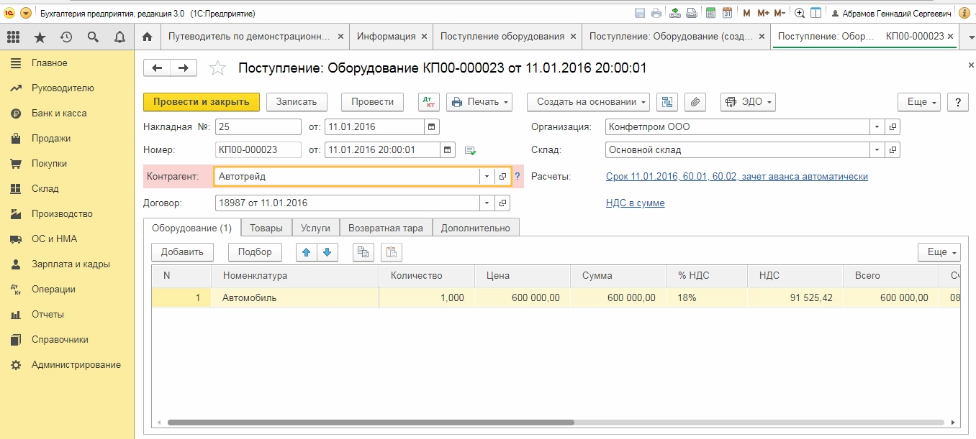
Task: Click the copy rows icon
Action: pos(363,252)
